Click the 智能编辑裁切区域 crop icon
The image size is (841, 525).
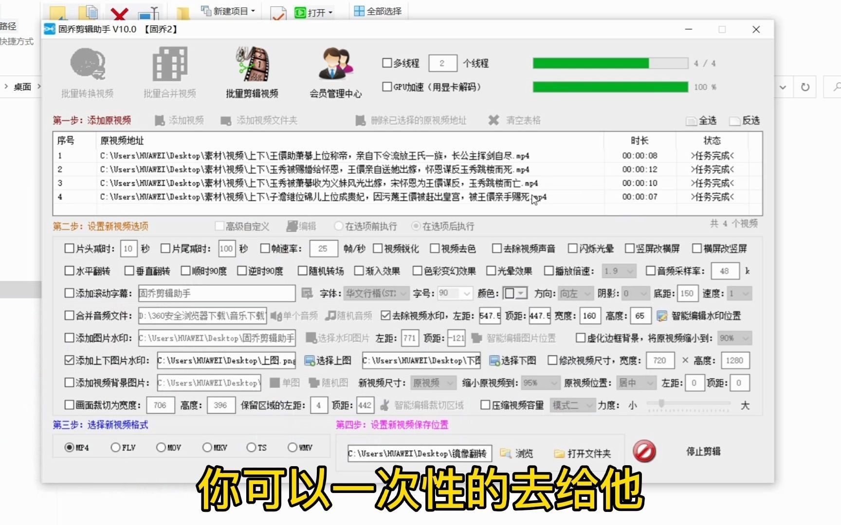(384, 405)
